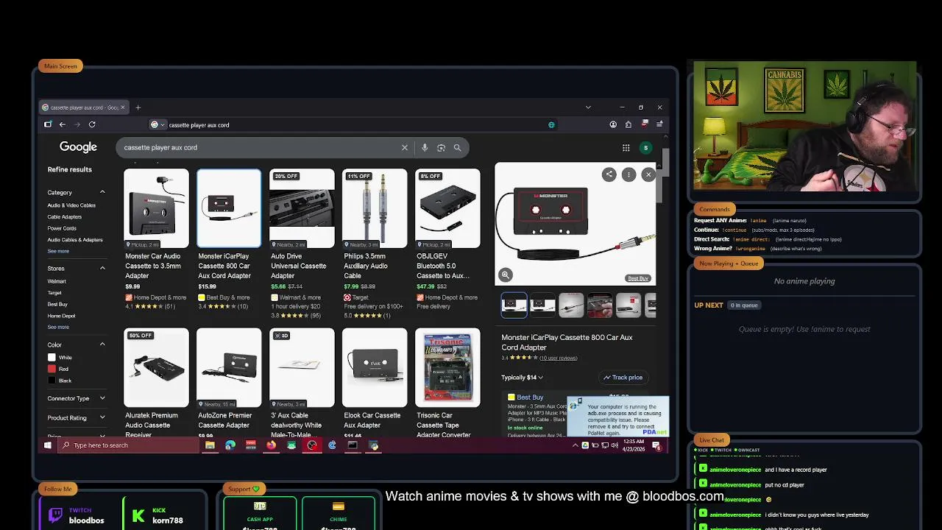Share the Monster iCarPlay product with share icon

pyautogui.click(x=609, y=174)
